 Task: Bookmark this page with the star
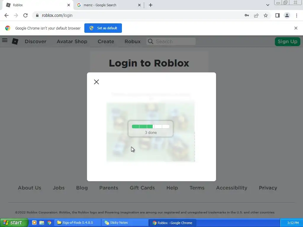click(x=266, y=15)
